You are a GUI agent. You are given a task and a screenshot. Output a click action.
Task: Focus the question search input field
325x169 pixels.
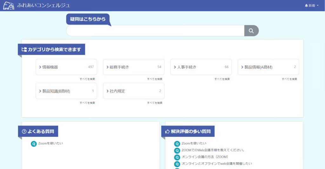tap(155, 31)
